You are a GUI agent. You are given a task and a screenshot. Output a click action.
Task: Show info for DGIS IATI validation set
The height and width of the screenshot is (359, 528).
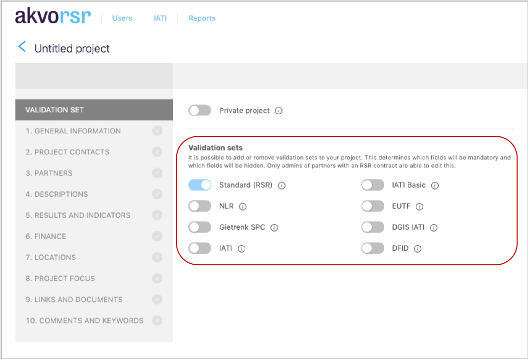(433, 228)
